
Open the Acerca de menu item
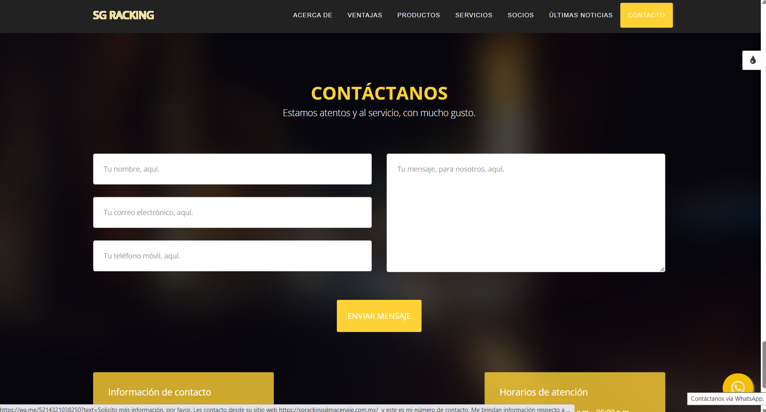point(312,15)
